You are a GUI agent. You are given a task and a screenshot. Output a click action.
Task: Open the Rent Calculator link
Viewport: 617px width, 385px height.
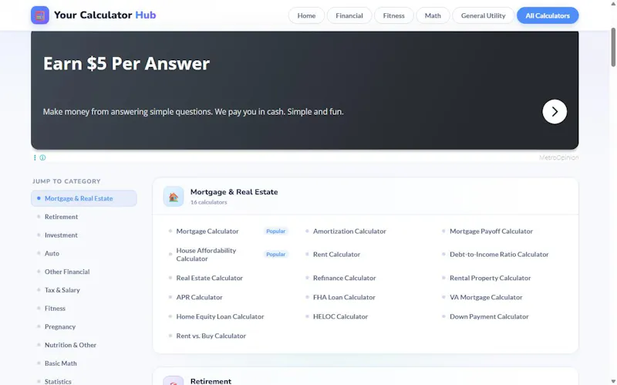(x=336, y=255)
